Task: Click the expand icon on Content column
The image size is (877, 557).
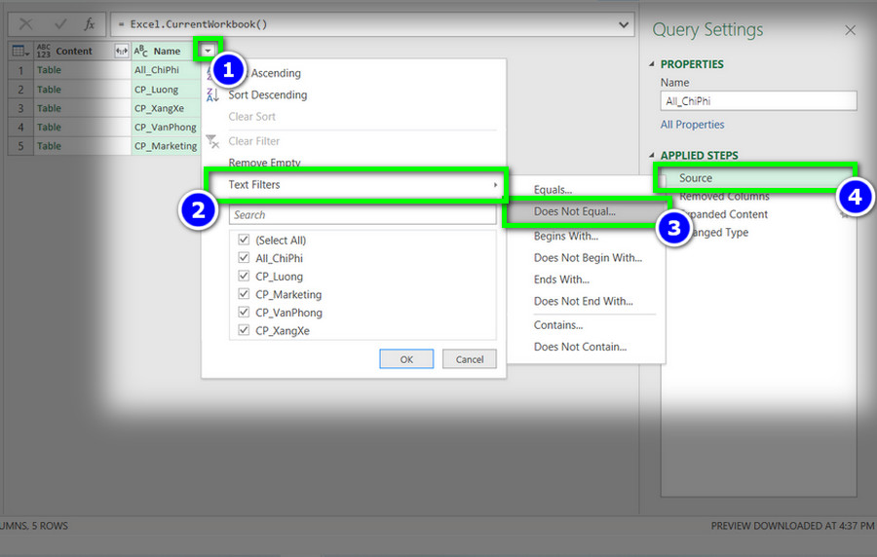Action: click(x=122, y=51)
